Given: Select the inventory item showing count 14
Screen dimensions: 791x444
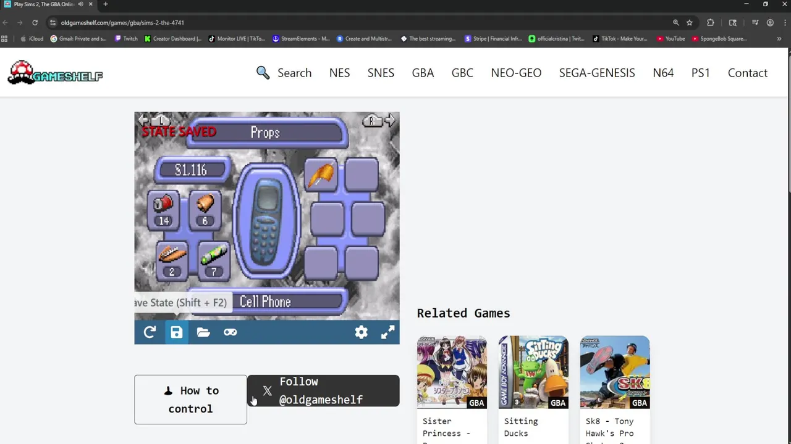Looking at the screenshot, I should coord(163,210).
